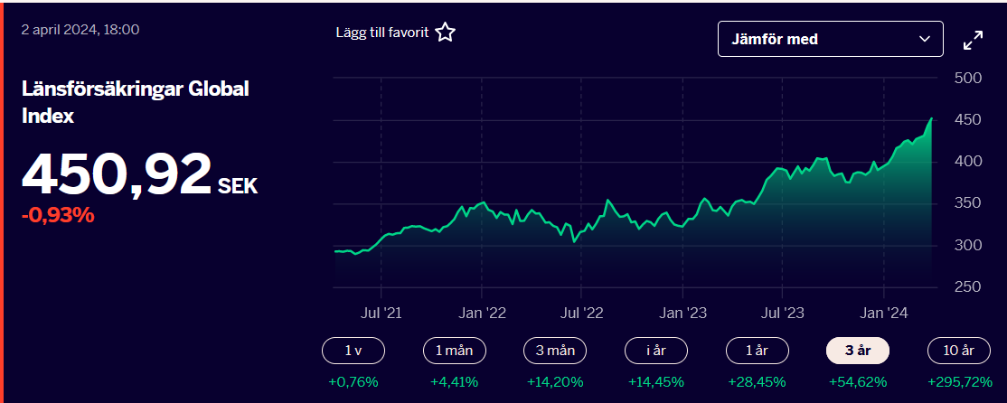
Task: Select the '3 mån' time range
Action: 556,351
